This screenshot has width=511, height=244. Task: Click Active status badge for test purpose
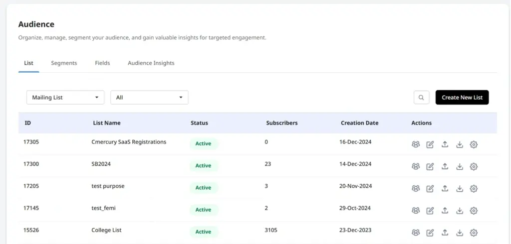click(x=204, y=188)
